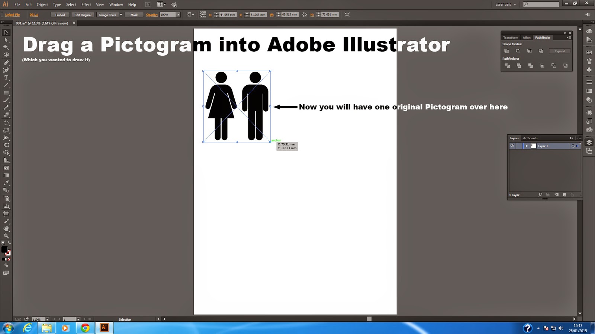Select the Free Transform tool
This screenshot has width=595, height=334.
coord(6,145)
